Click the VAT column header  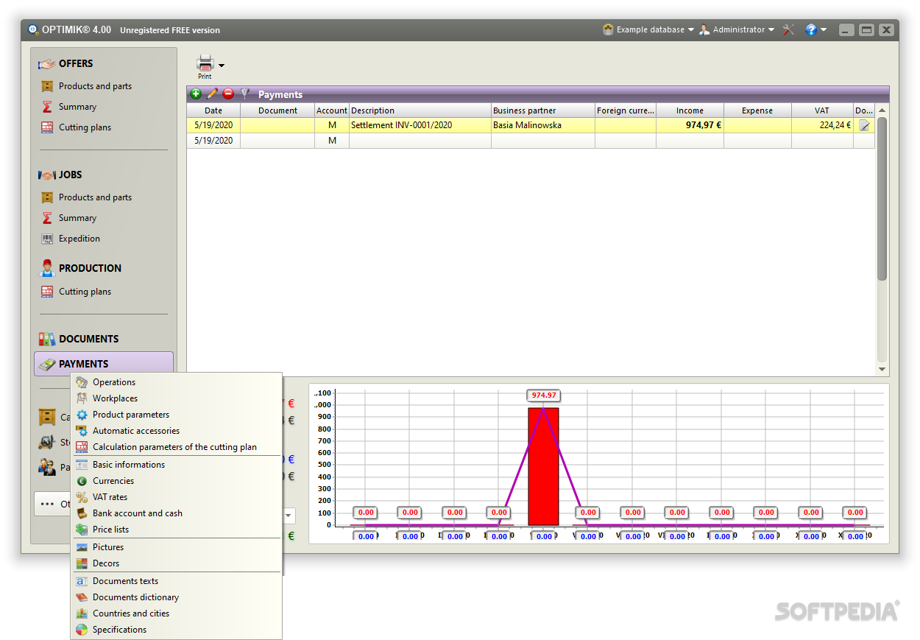click(x=822, y=110)
